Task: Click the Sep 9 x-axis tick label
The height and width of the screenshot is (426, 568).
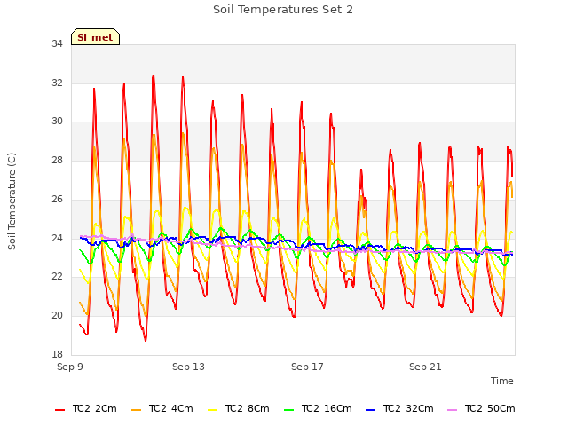Action: tap(70, 367)
